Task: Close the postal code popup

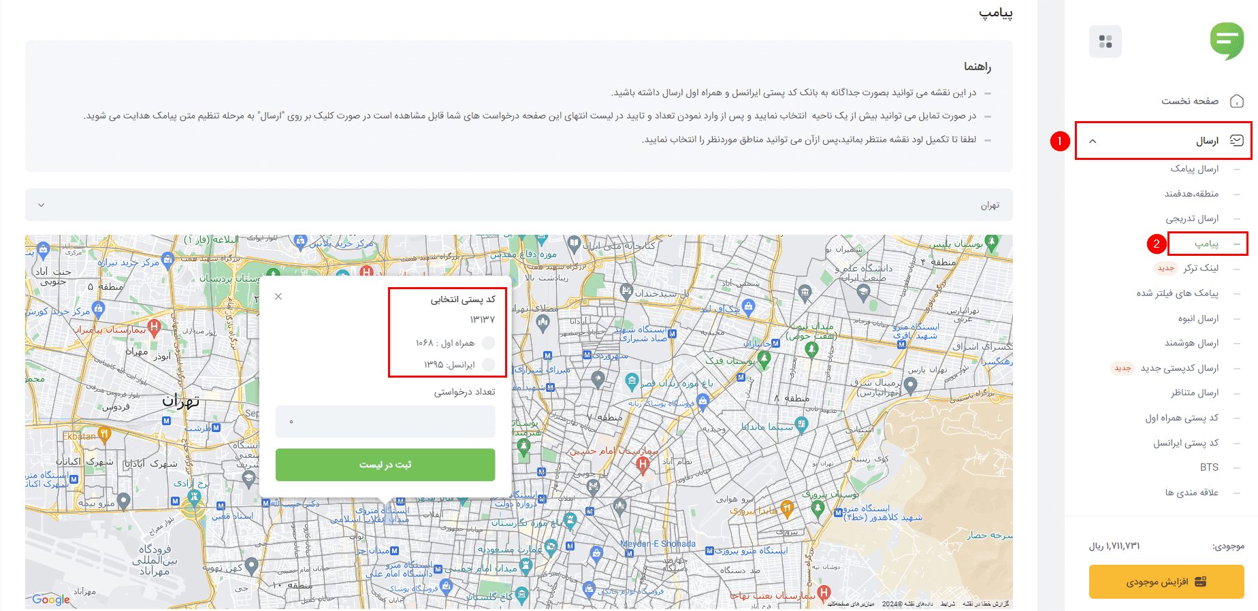Action: [x=278, y=296]
